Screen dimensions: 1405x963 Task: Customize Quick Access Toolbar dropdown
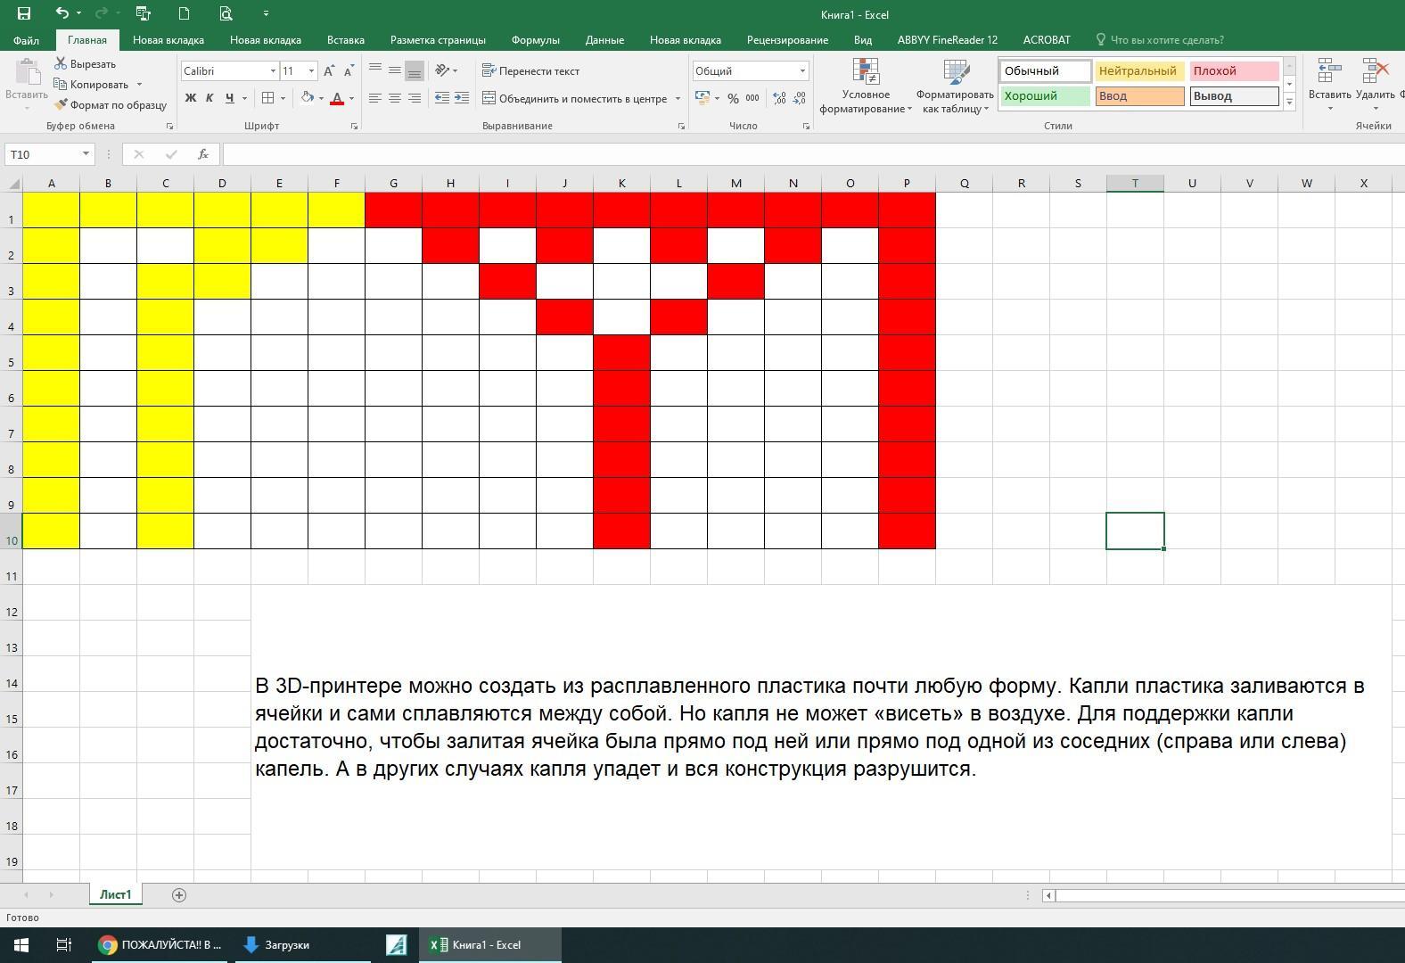point(266,13)
